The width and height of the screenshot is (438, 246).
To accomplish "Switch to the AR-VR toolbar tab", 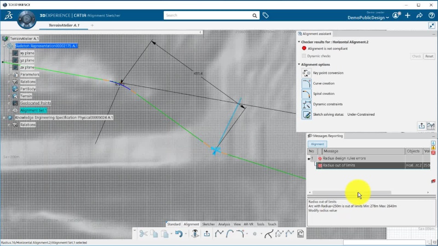I will tap(248, 224).
